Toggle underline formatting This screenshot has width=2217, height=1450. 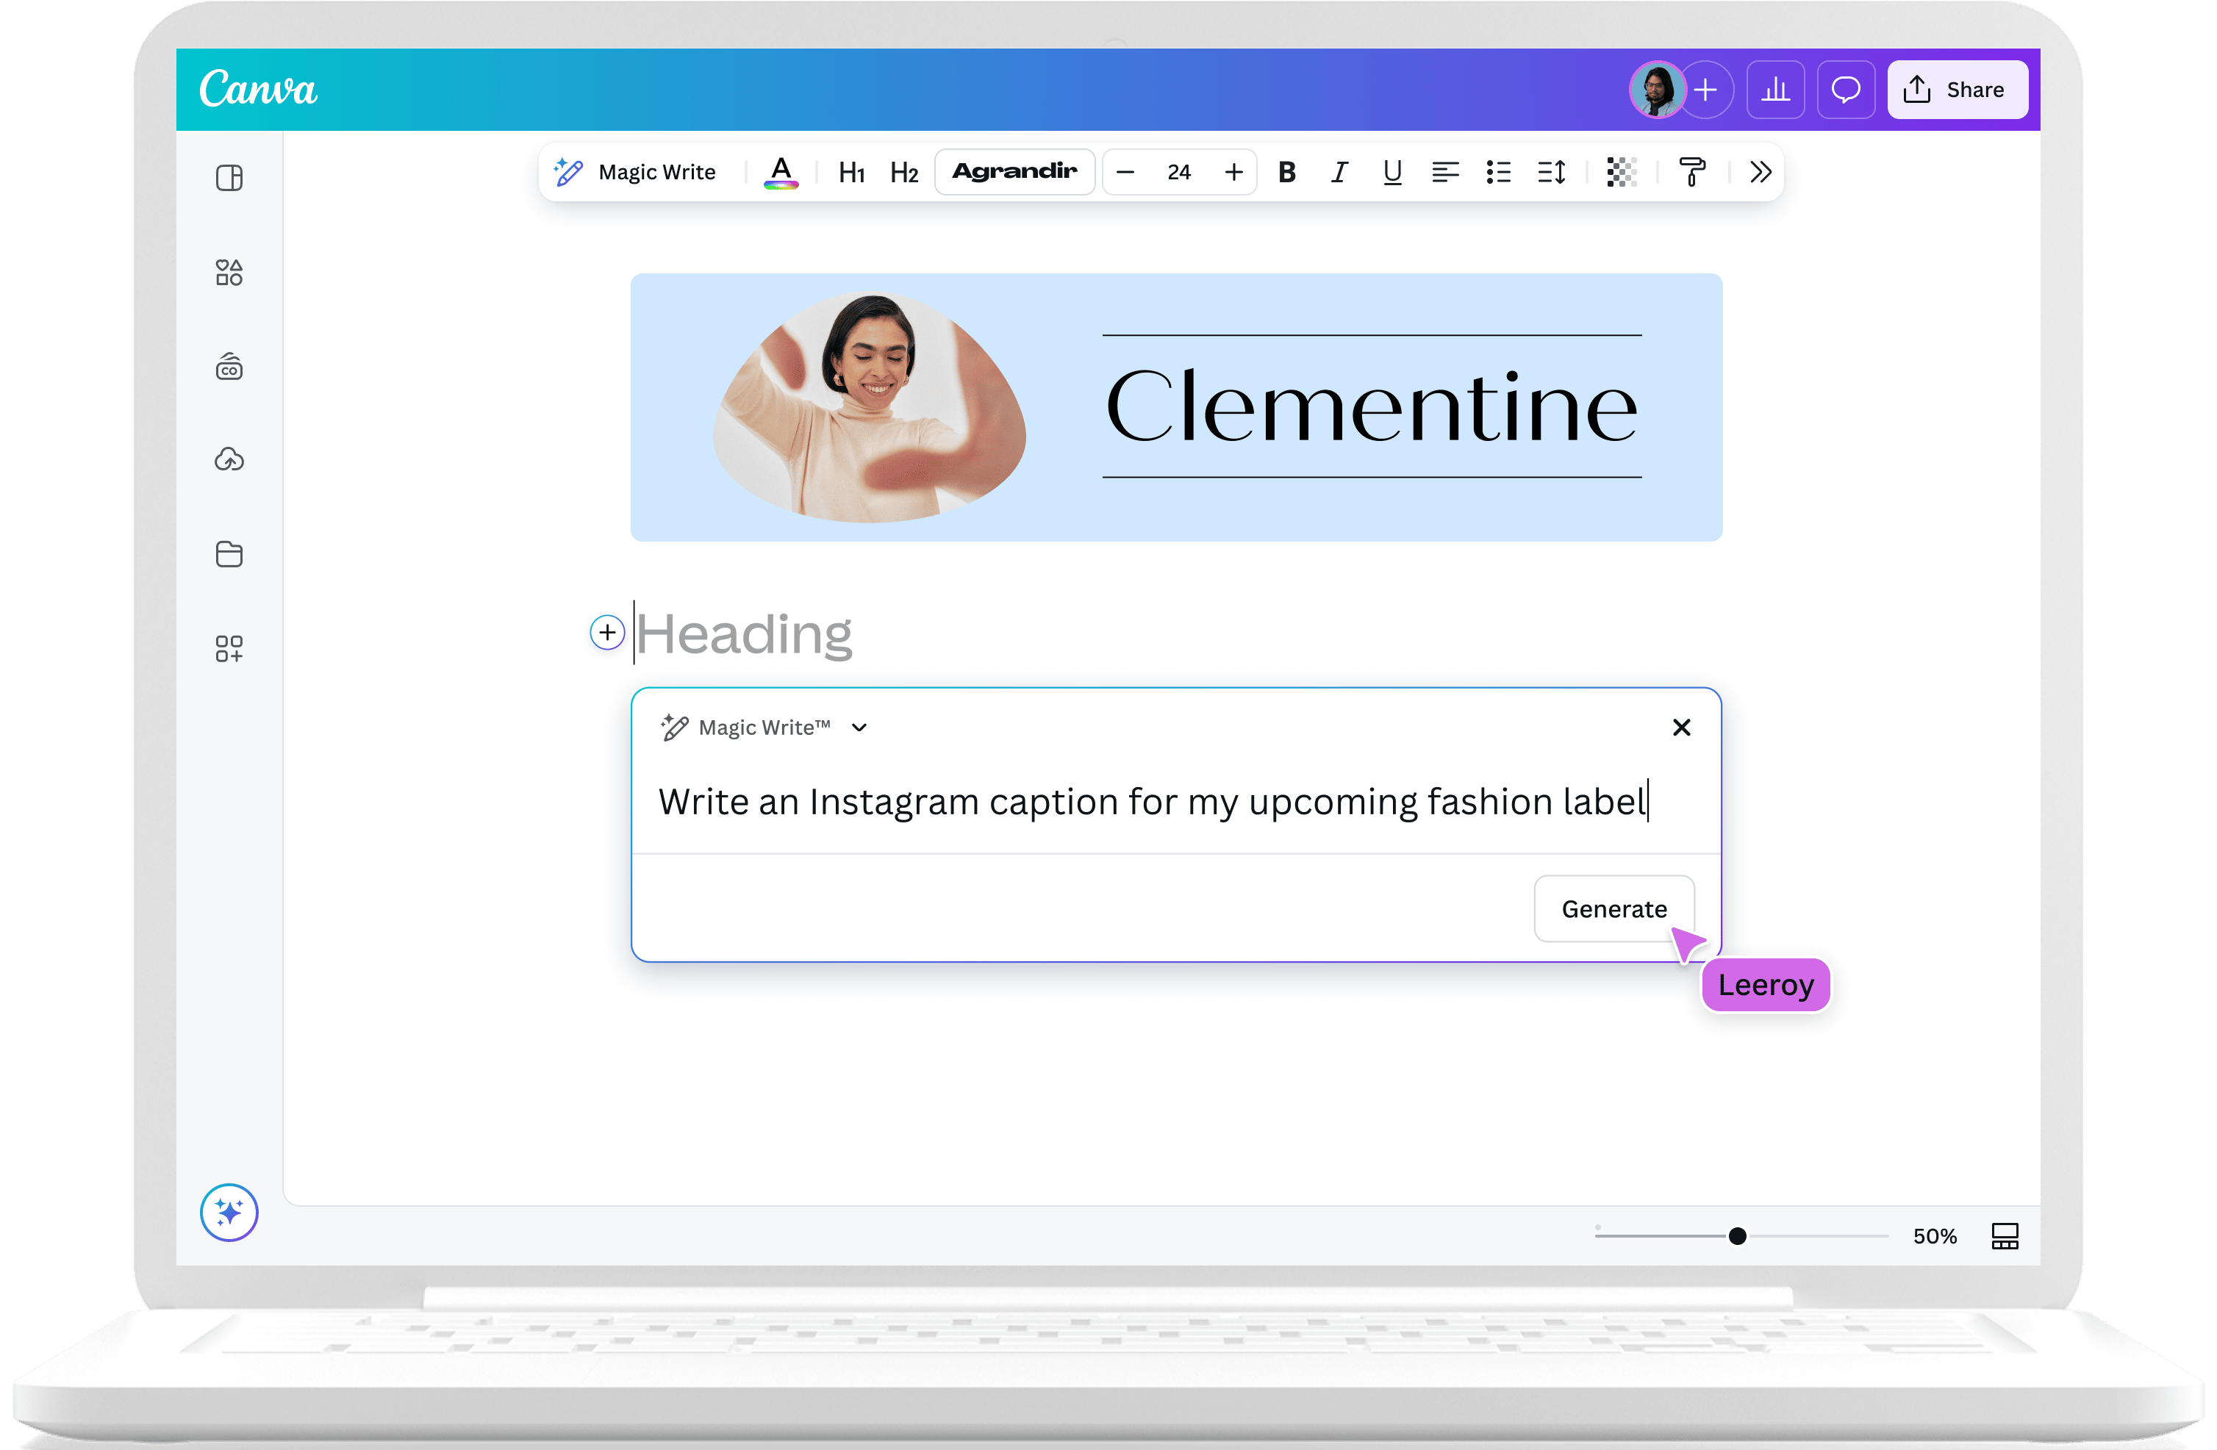(x=1392, y=172)
